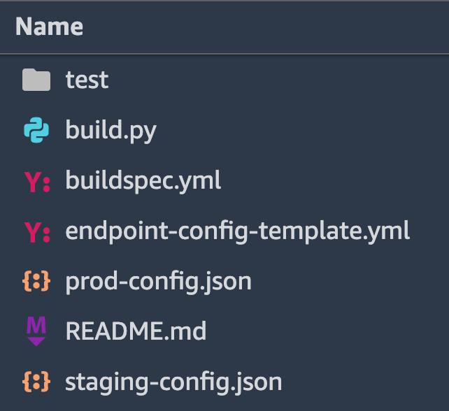Click the test folder icon
Image resolution: width=449 pixels, height=411 pixels.
pos(36,80)
